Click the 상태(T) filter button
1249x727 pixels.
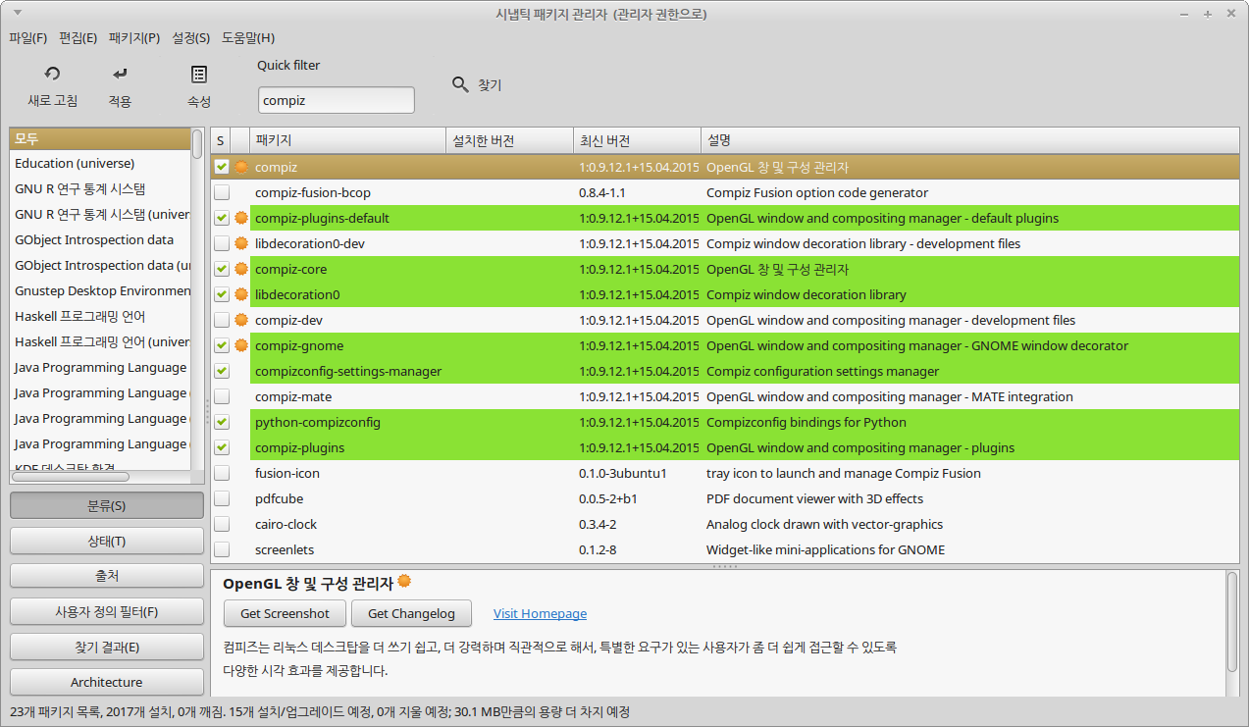[107, 541]
